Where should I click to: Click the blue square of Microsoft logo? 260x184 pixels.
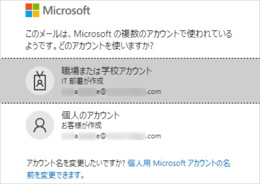(x=29, y=14)
